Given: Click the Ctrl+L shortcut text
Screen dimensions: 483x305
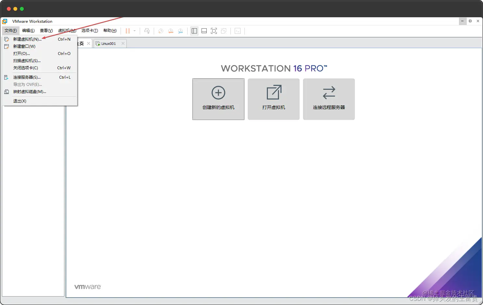Looking at the screenshot, I should point(65,77).
